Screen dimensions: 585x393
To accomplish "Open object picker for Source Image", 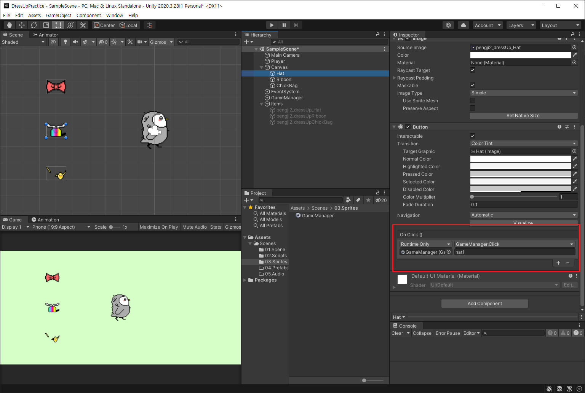I will [574, 47].
